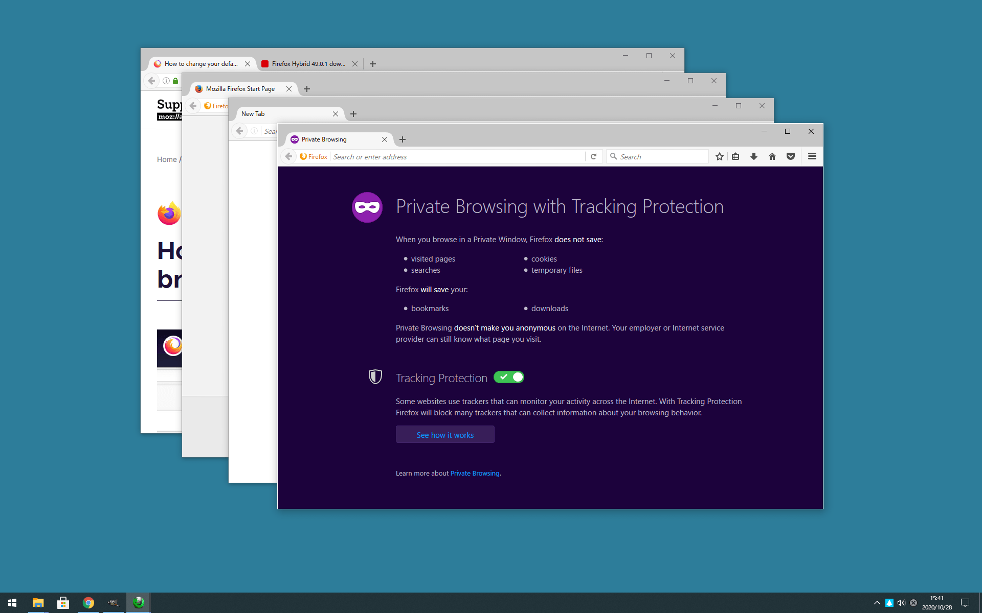Open the hamburger menu in Private Browsing window

(812, 157)
